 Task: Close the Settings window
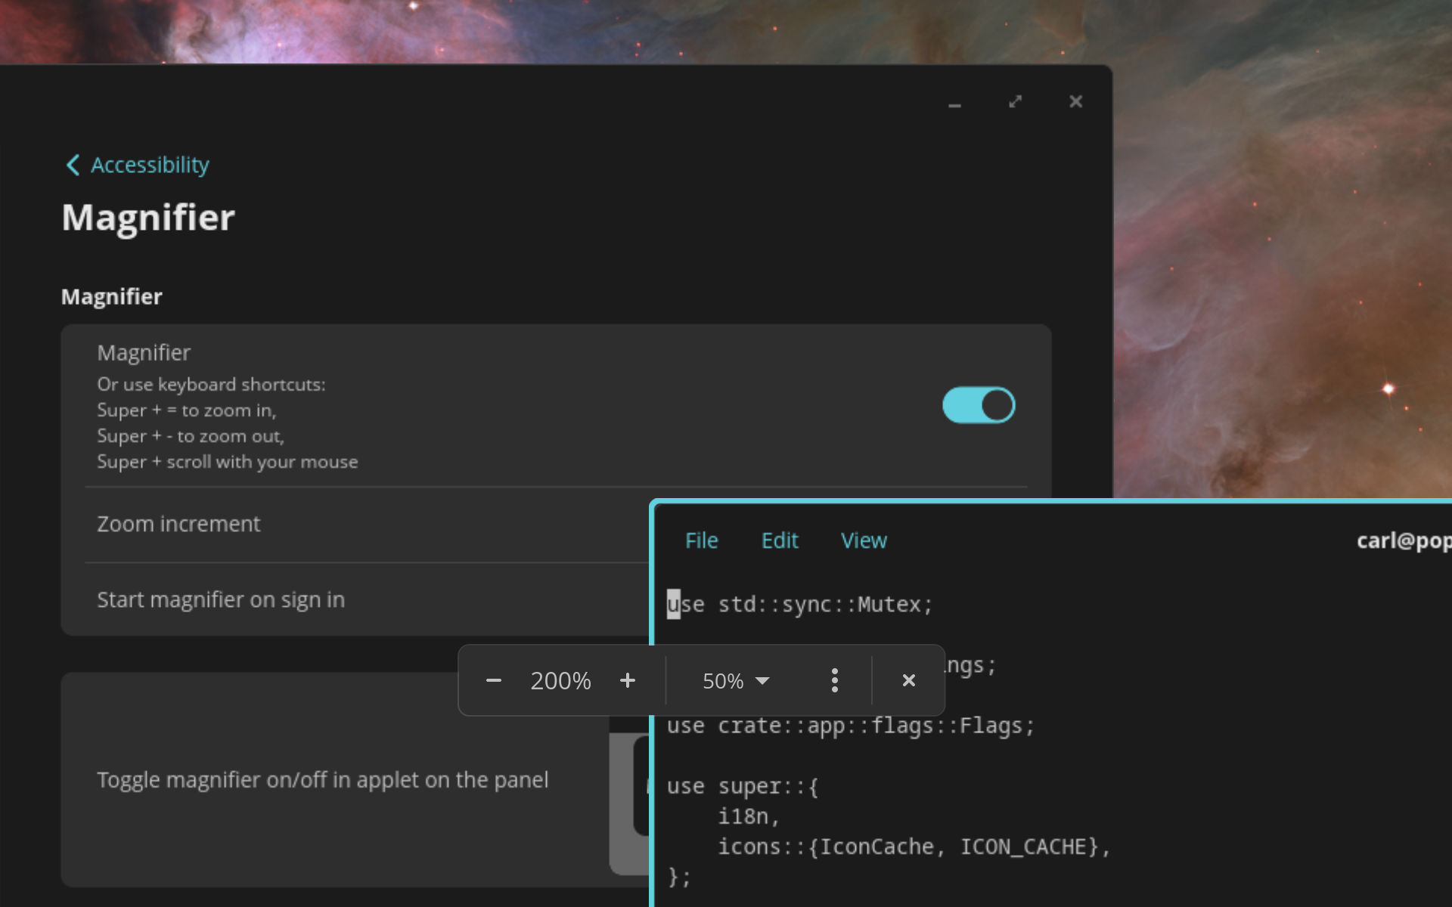point(1075,101)
